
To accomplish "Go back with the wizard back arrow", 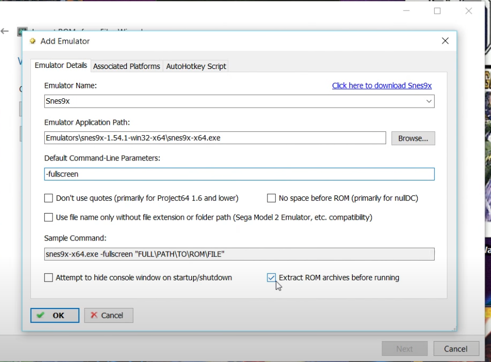I will tap(5, 31).
